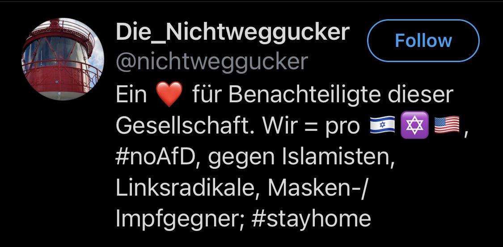Viewport: 503px width, 247px height.
Task: Open the lighthouse profile picture
Action: [63, 59]
